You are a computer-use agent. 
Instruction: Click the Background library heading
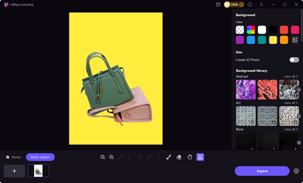click(x=252, y=71)
